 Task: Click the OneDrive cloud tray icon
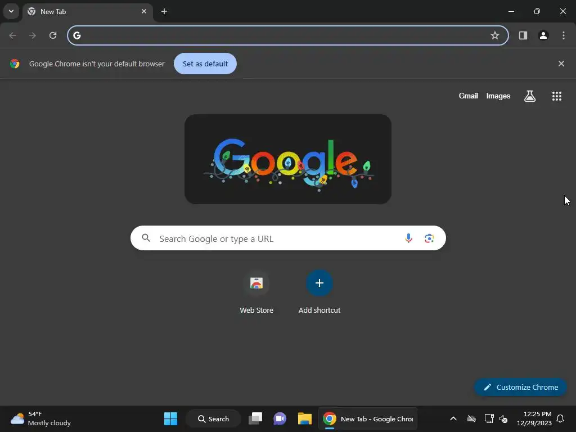pyautogui.click(x=471, y=418)
